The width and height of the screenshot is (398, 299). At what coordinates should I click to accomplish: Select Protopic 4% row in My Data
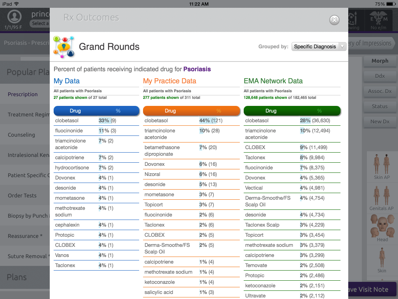[96, 235]
